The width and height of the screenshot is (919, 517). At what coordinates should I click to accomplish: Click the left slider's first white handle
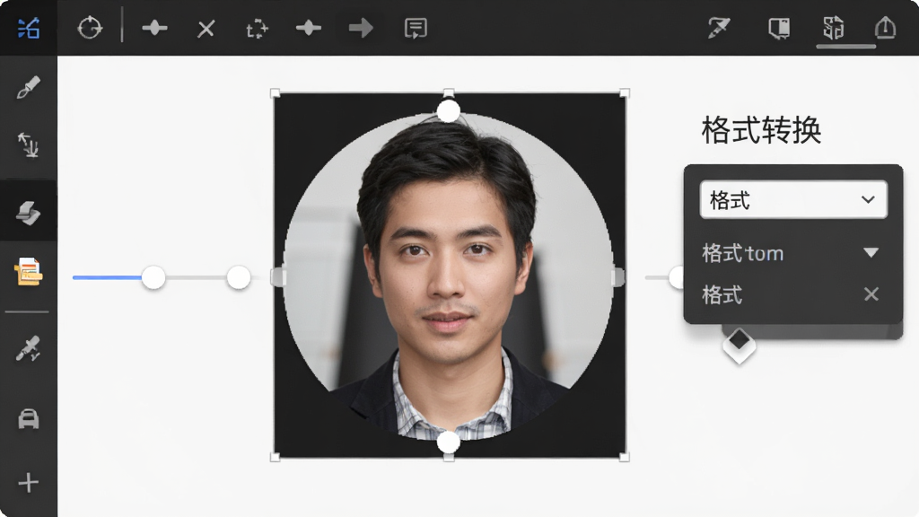pos(153,277)
